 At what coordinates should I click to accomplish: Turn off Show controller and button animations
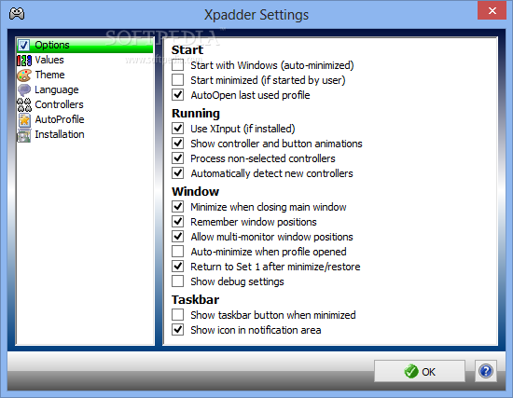177,144
